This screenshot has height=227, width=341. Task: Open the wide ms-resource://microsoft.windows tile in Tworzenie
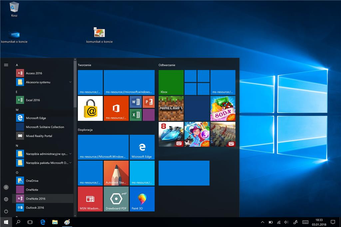[129, 83]
